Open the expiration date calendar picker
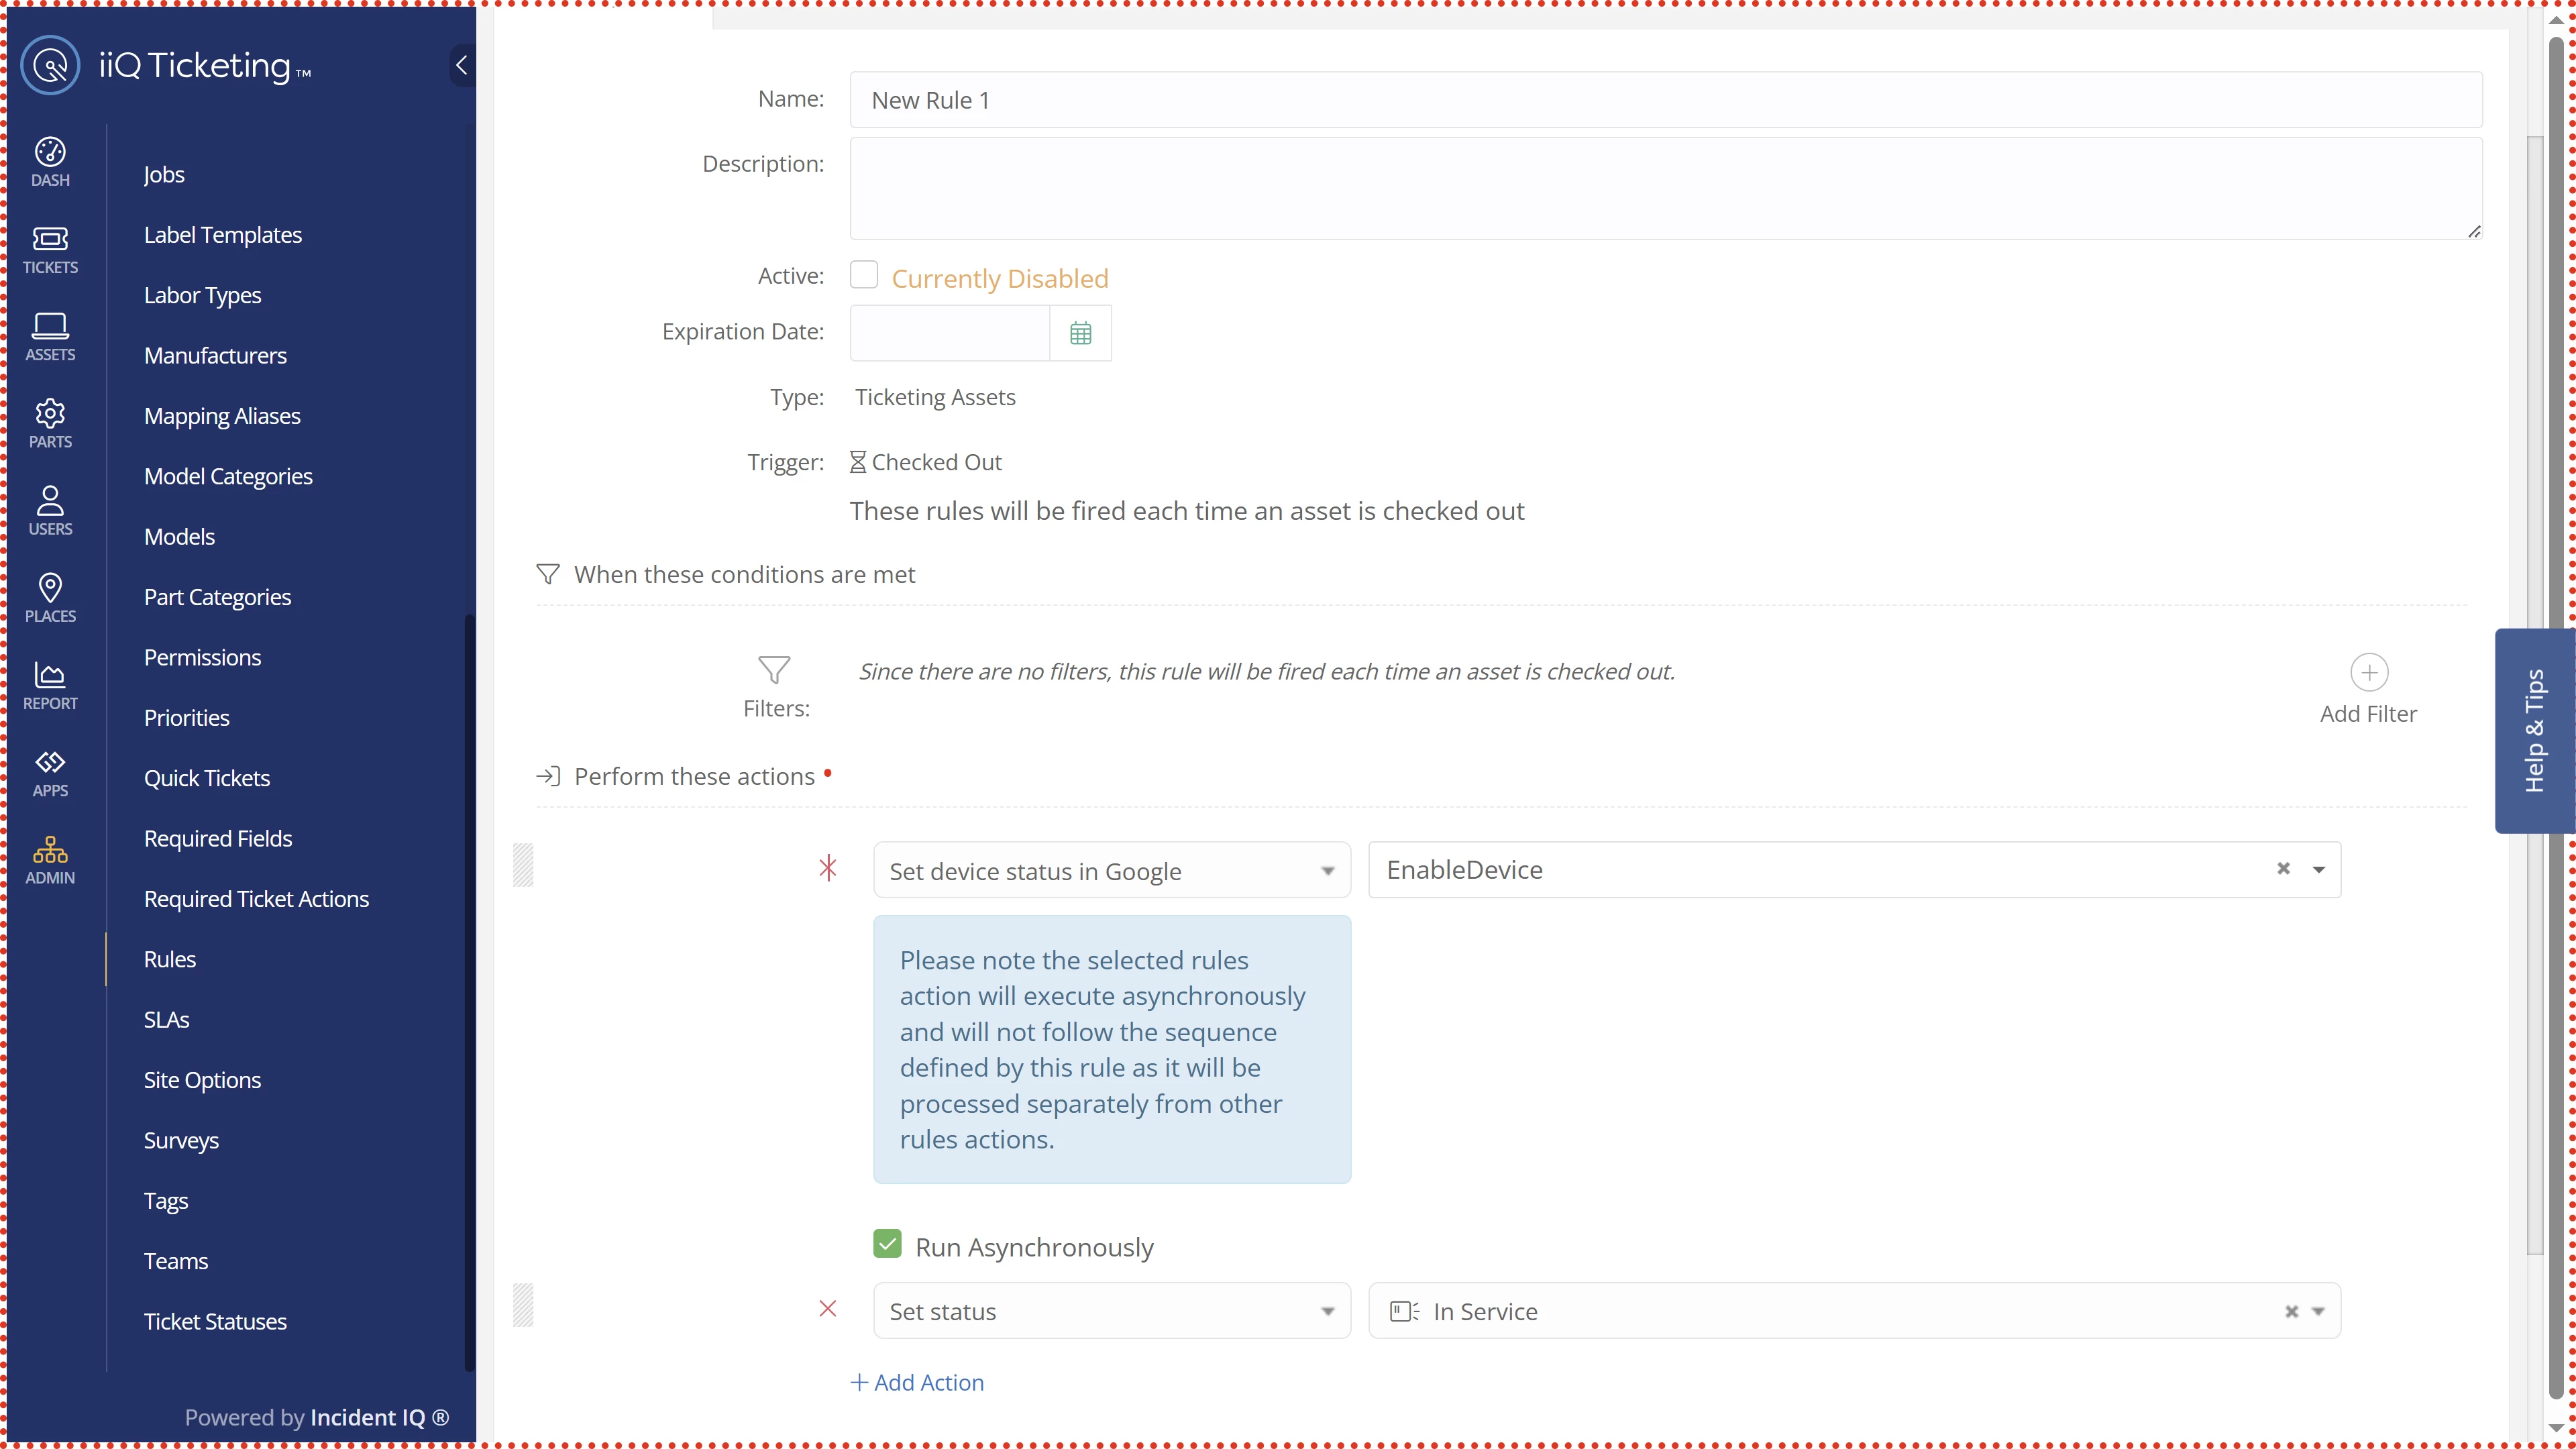This screenshot has width=2576, height=1449. pyautogui.click(x=1080, y=333)
